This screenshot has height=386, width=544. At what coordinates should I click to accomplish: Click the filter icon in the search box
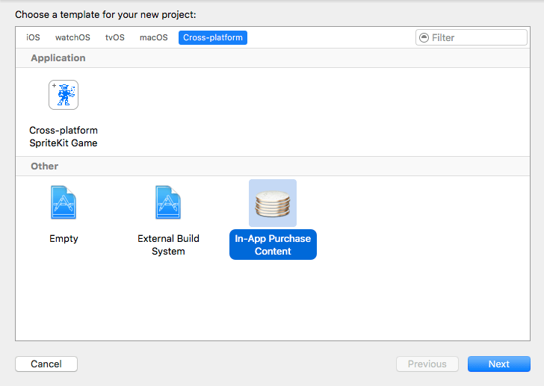424,37
